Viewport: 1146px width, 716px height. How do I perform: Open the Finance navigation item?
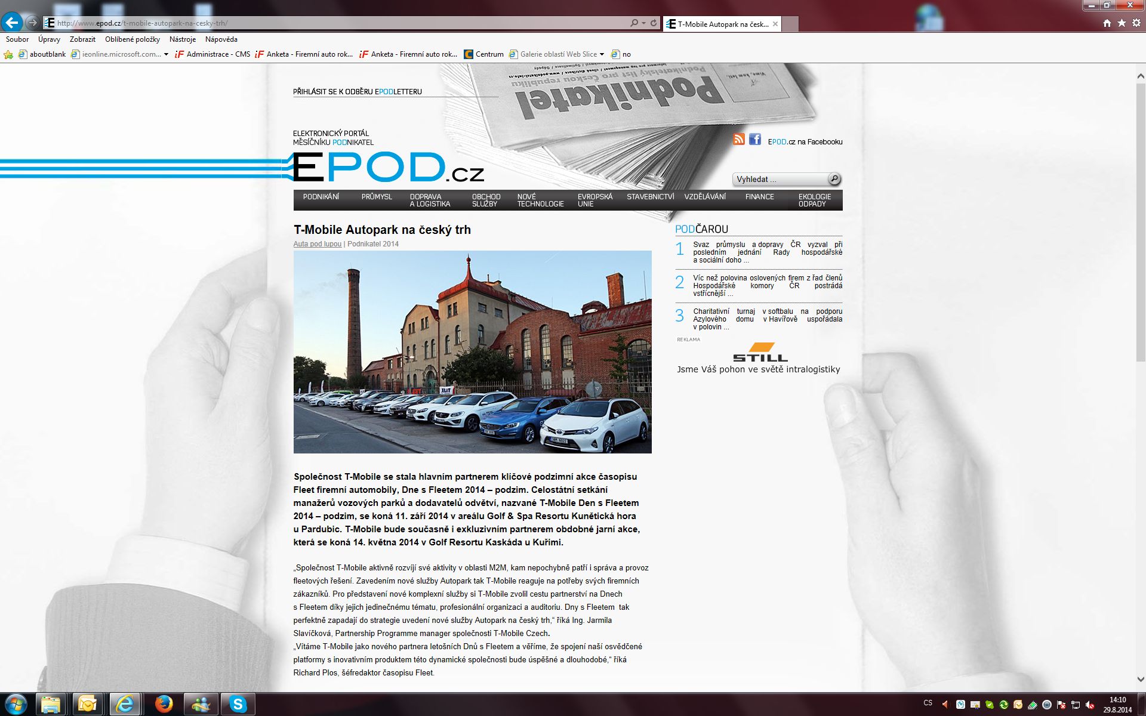pyautogui.click(x=760, y=197)
